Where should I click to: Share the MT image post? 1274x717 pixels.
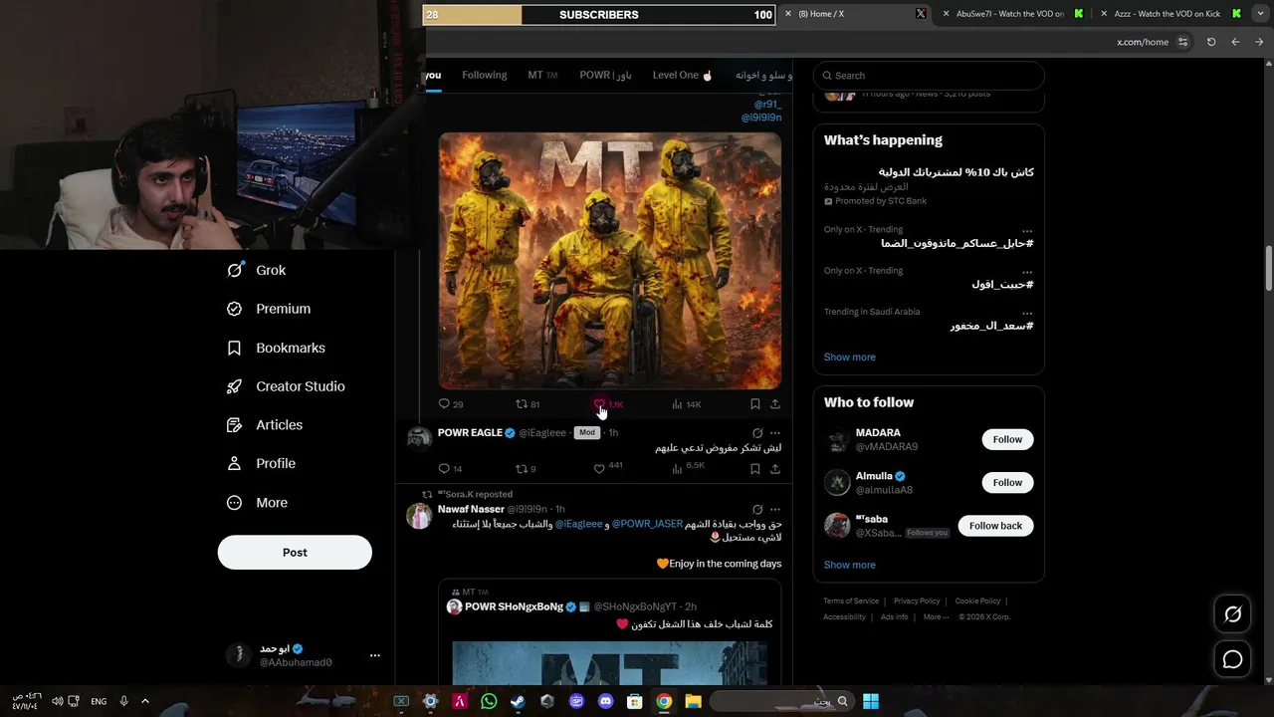(x=775, y=404)
